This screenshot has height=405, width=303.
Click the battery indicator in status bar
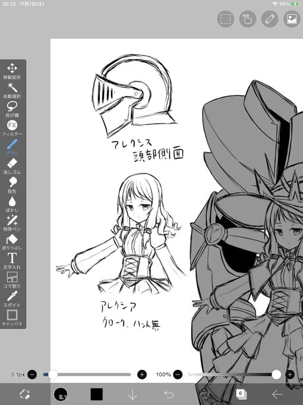click(x=295, y=4)
